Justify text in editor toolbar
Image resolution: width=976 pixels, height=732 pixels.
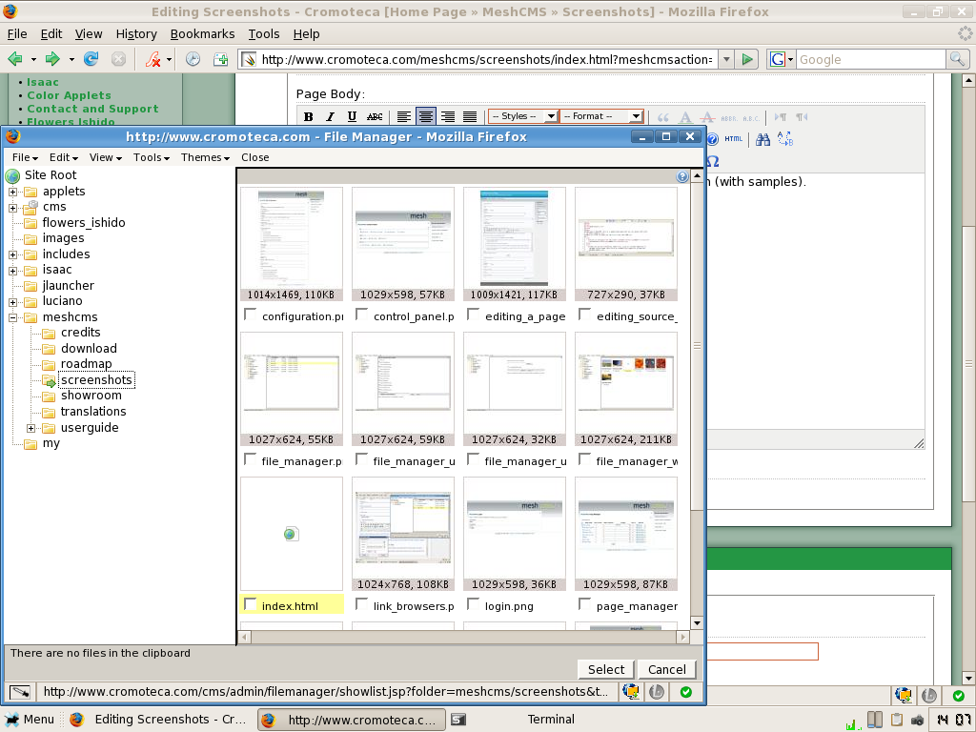coord(470,116)
